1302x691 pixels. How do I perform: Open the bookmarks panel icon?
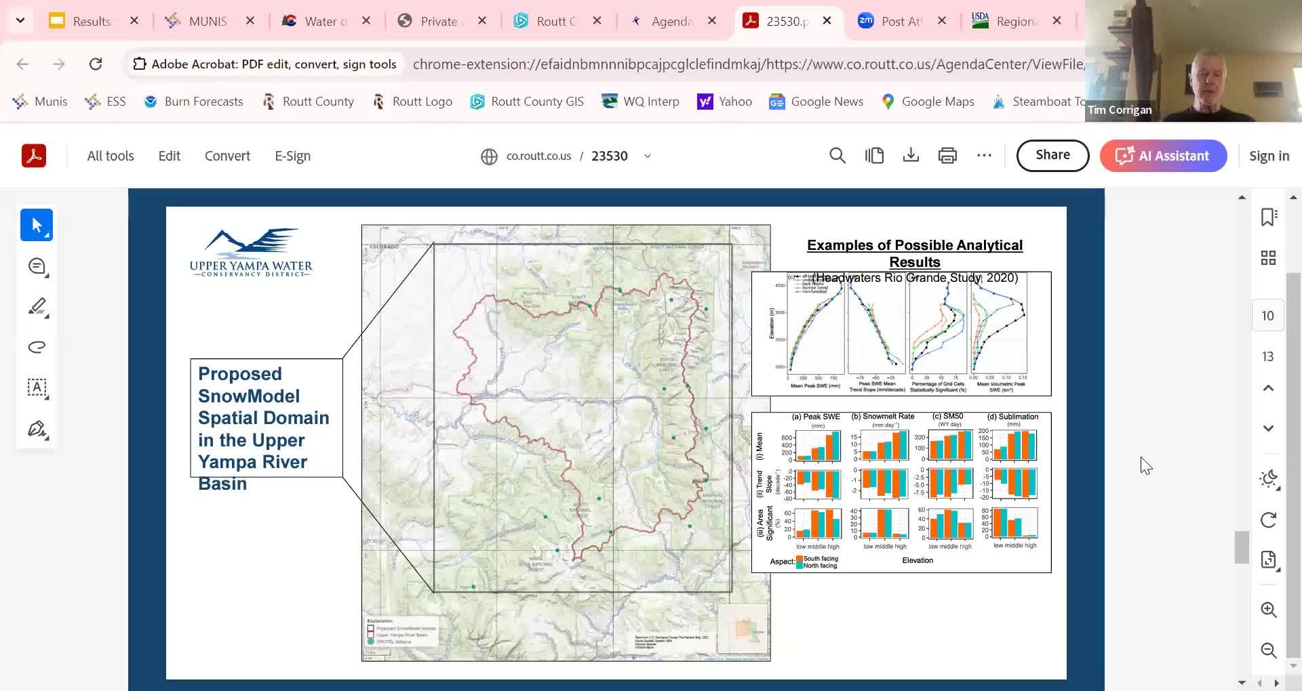click(x=1268, y=217)
